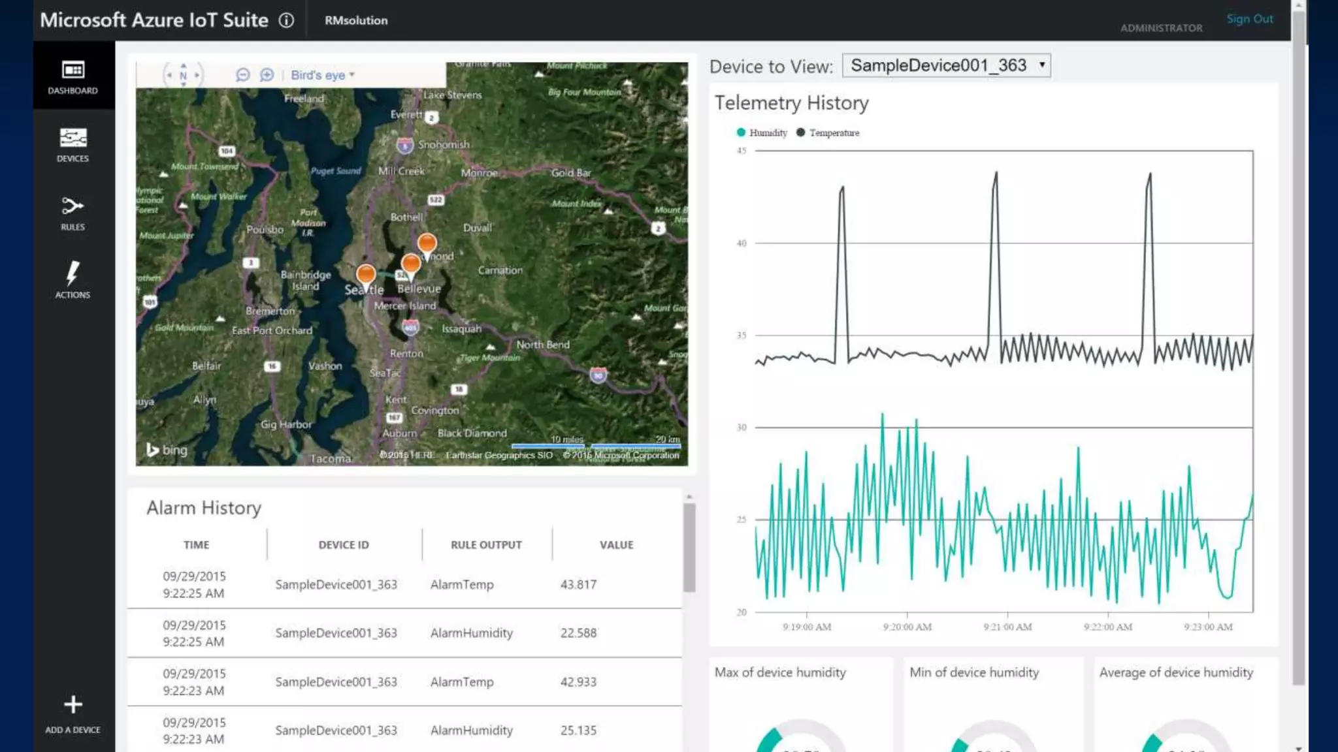The width and height of the screenshot is (1338, 752).
Task: Click the RMsolution header tab
Action: coord(356,20)
